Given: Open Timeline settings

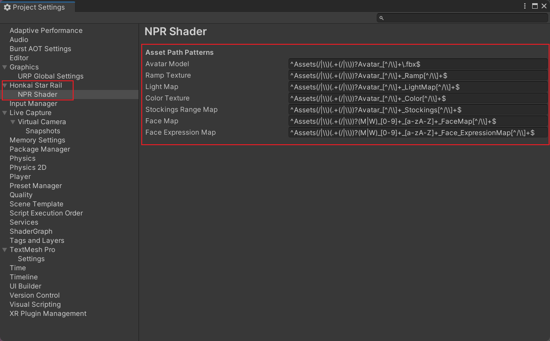Looking at the screenshot, I should (x=24, y=277).
